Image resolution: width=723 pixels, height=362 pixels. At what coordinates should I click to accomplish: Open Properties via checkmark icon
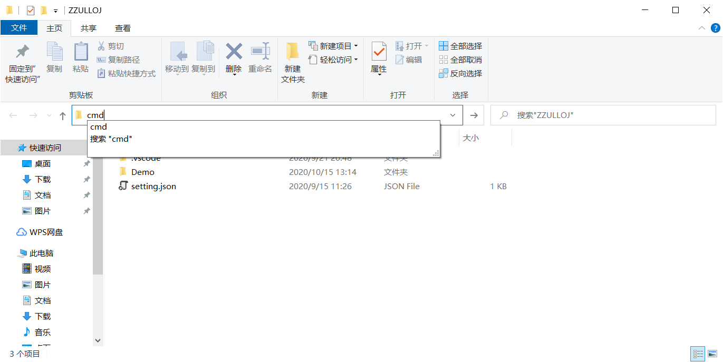tap(379, 52)
